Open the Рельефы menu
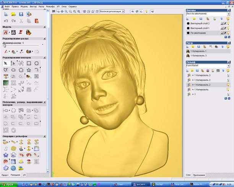Image resolution: width=234 pixels, height=187 pixels. click(x=50, y=7)
